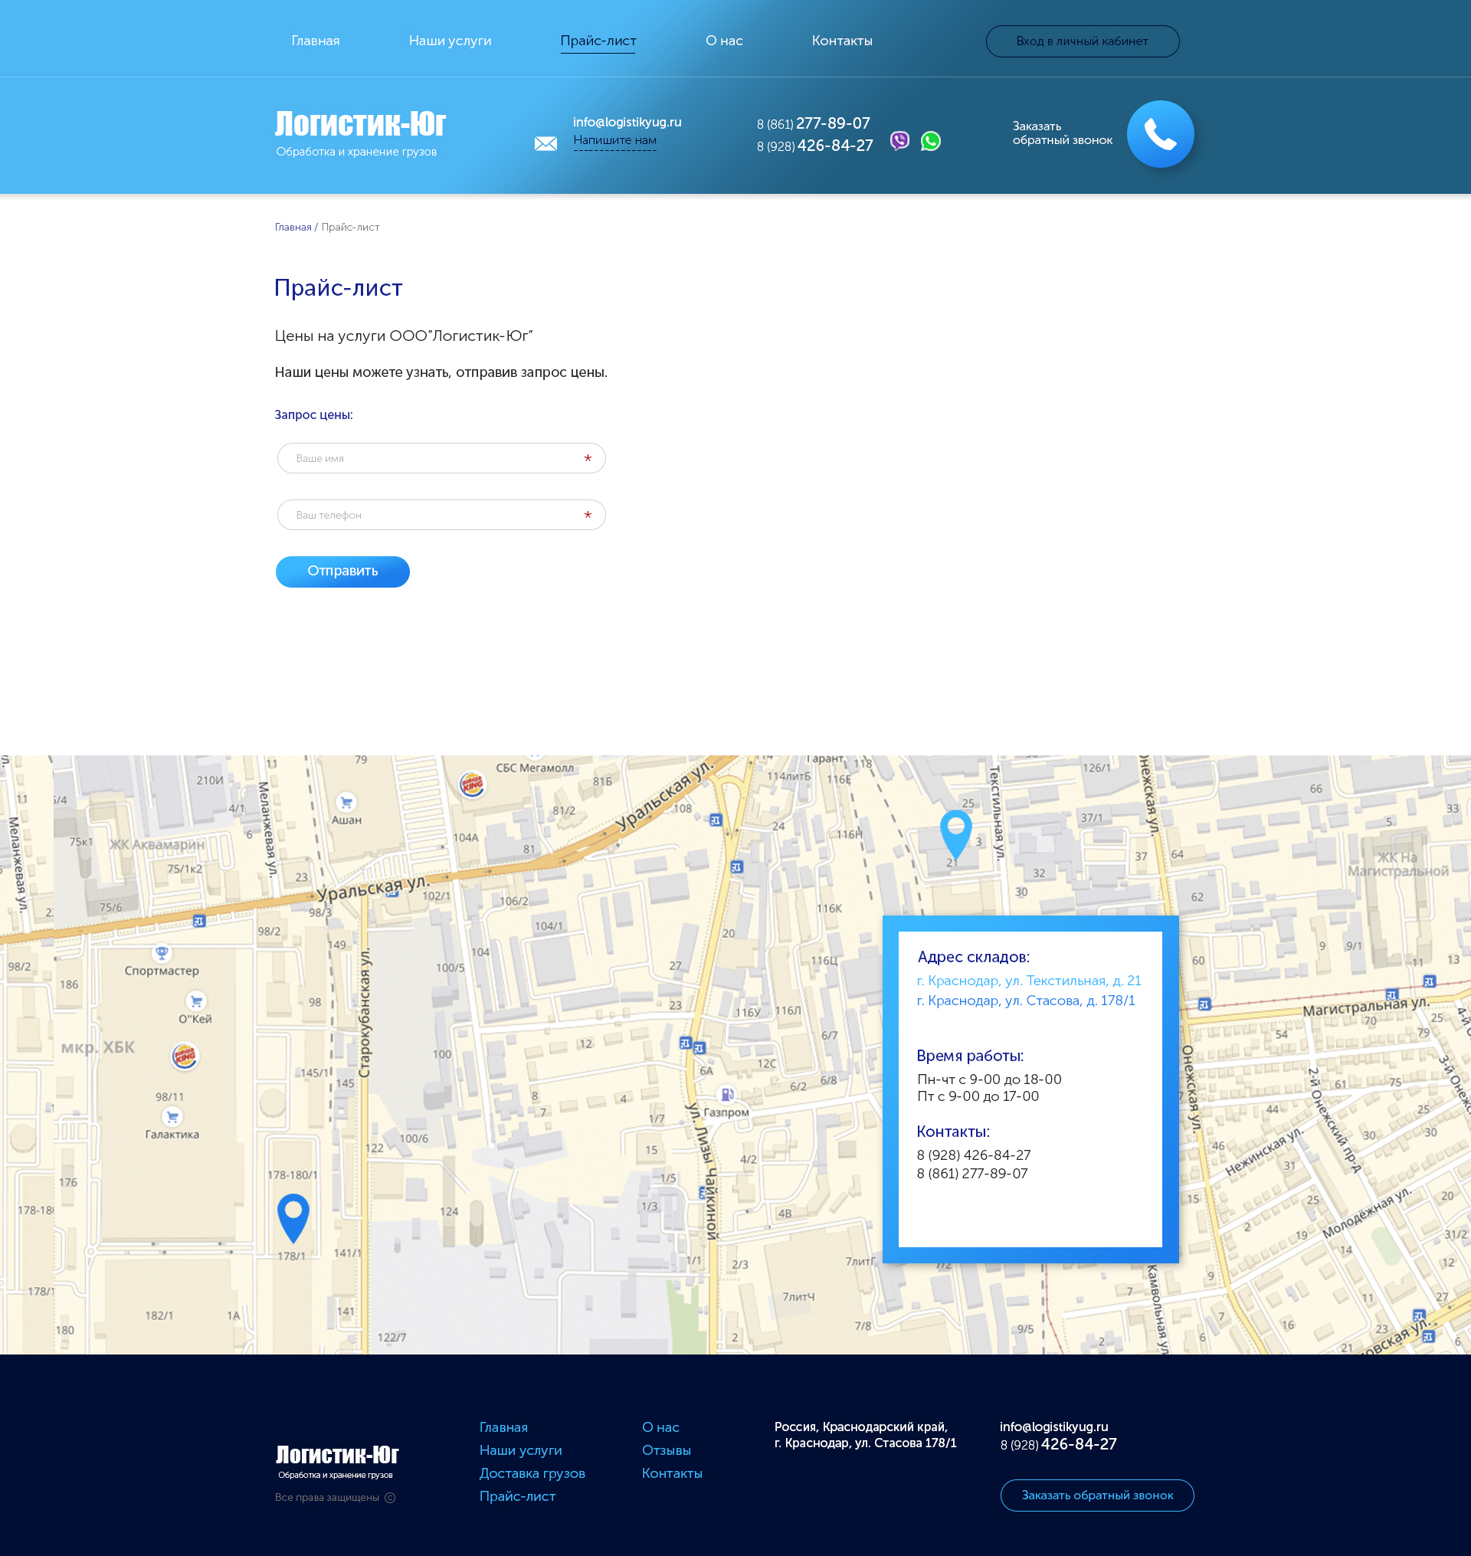Screen dimensions: 1471x1556
Task: Click the light blue map pin near Текстильная
Action: click(955, 832)
